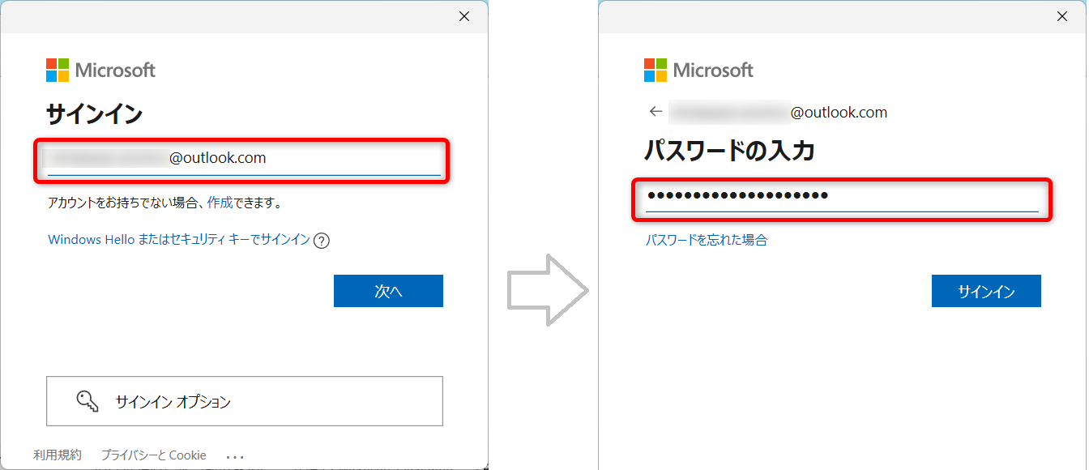Click into the password input field
Image resolution: width=1089 pixels, height=470 pixels.
tap(841, 195)
